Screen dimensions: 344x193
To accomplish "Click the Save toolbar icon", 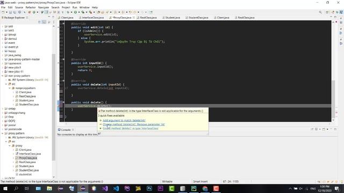I will coord(10,12).
